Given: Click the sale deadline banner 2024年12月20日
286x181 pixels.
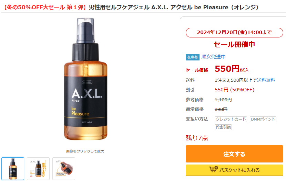Looking at the screenshot, I should (234, 33).
